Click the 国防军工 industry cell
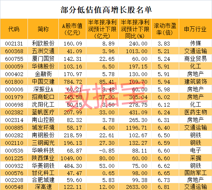 tap(196, 173)
